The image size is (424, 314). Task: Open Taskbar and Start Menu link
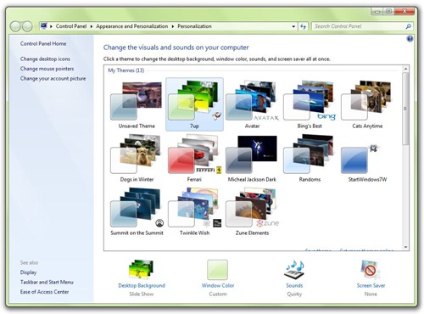pos(47,282)
